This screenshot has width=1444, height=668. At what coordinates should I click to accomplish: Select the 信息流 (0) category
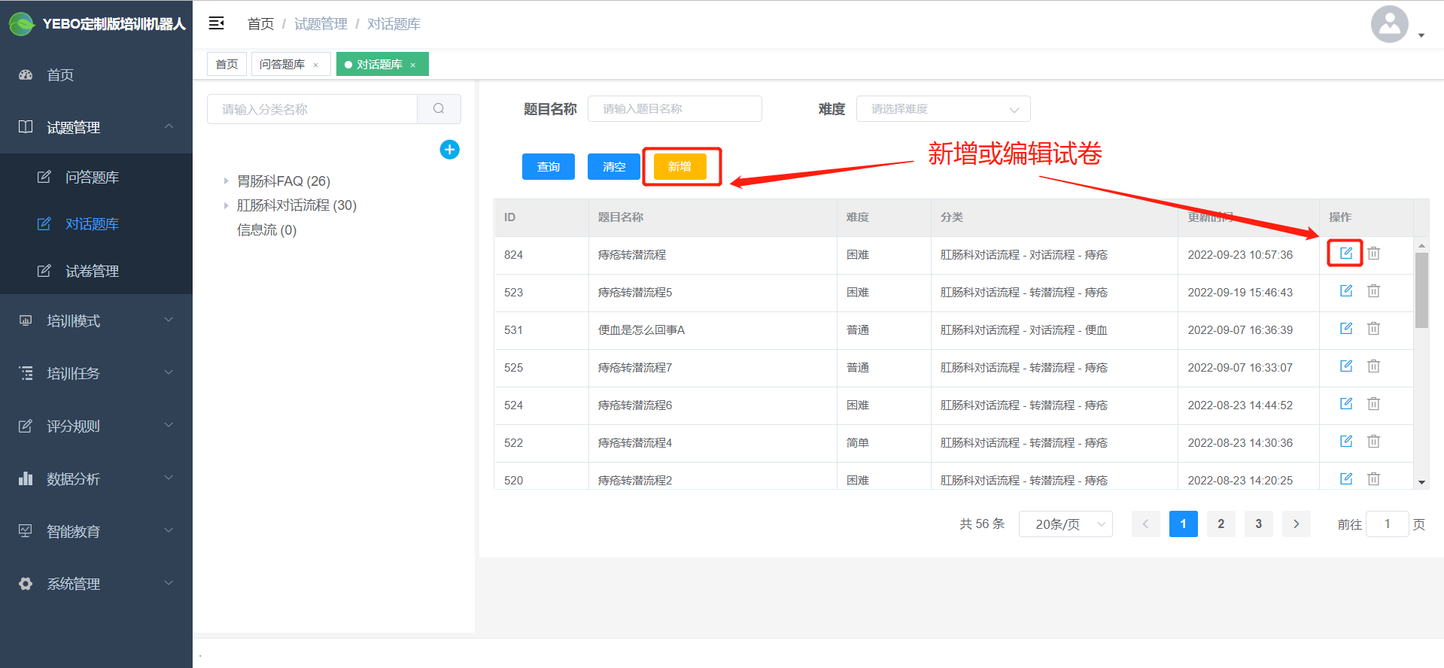click(267, 229)
